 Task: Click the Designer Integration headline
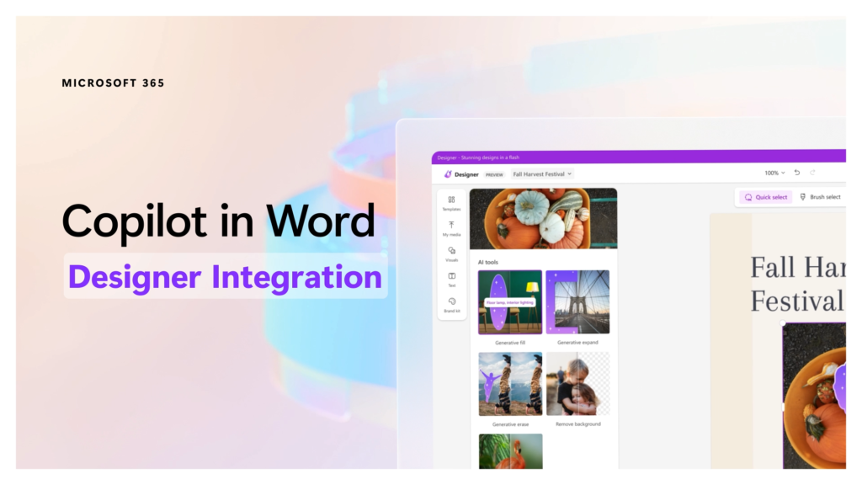coord(225,276)
